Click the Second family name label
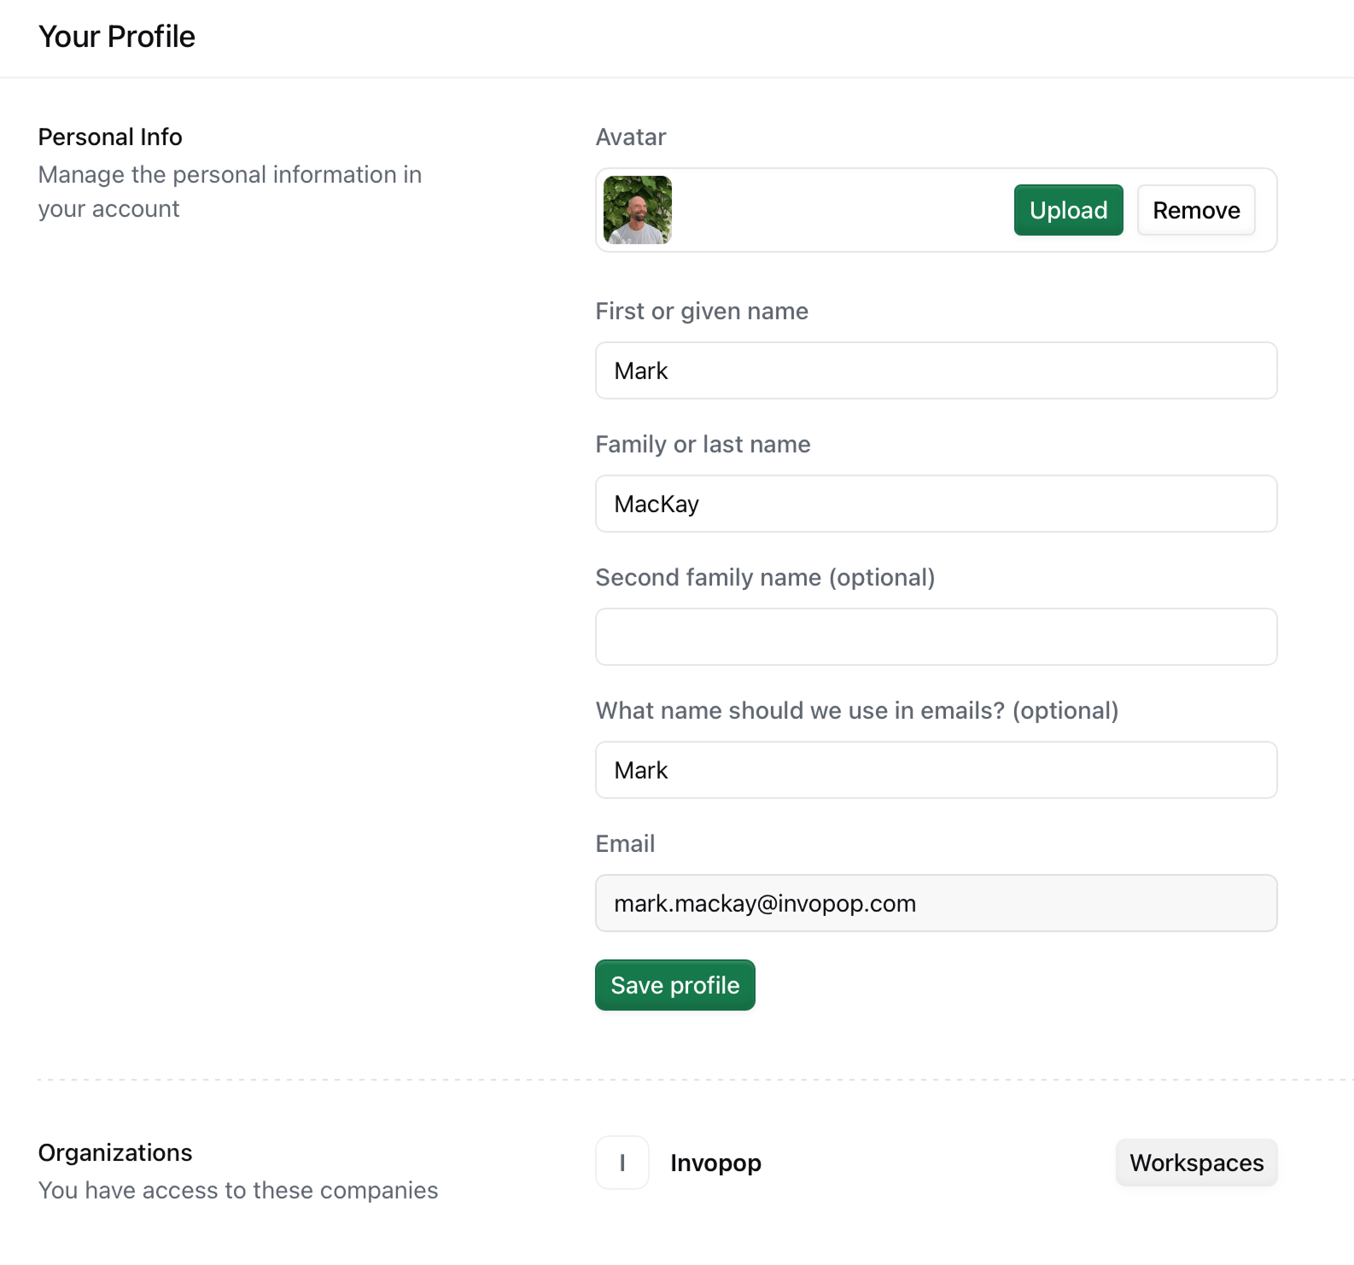 pyautogui.click(x=765, y=577)
